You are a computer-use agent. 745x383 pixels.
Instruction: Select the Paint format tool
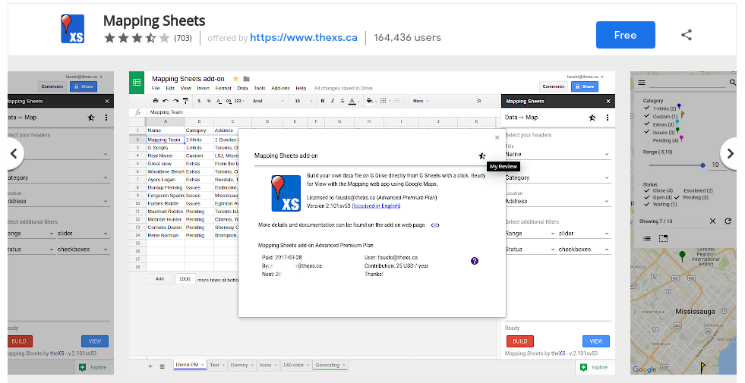coord(185,101)
